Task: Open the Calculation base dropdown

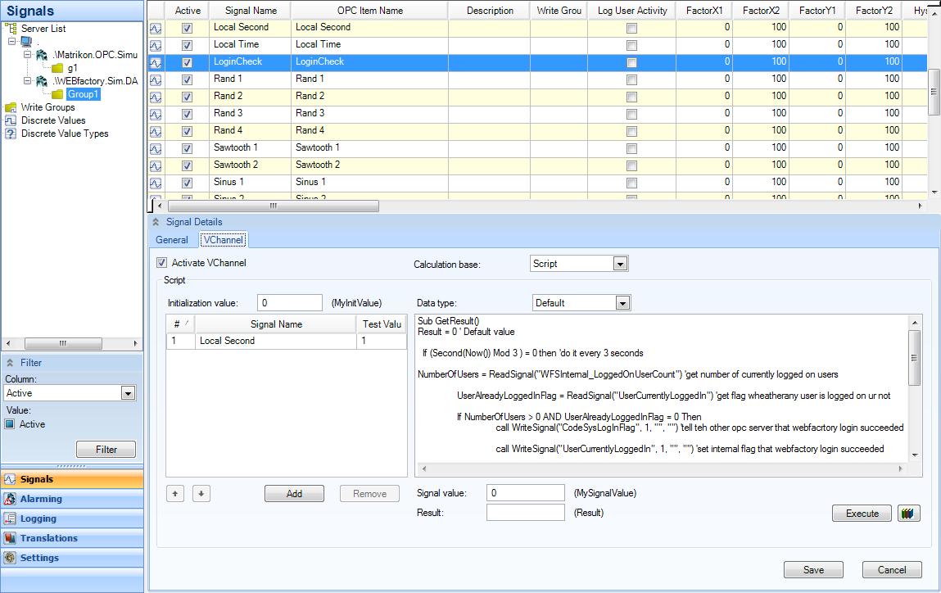Action: (620, 264)
